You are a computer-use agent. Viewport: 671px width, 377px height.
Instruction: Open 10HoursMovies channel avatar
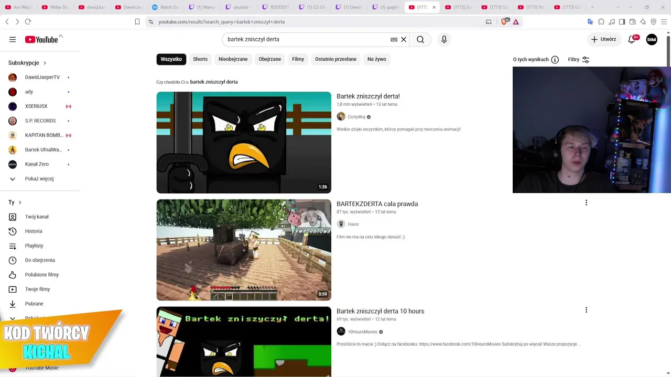pos(341,331)
